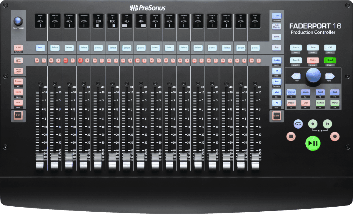Viewport: 353px width, 214px height.
Task: Click the Macro button
Action: pyautogui.click(x=18, y=92)
